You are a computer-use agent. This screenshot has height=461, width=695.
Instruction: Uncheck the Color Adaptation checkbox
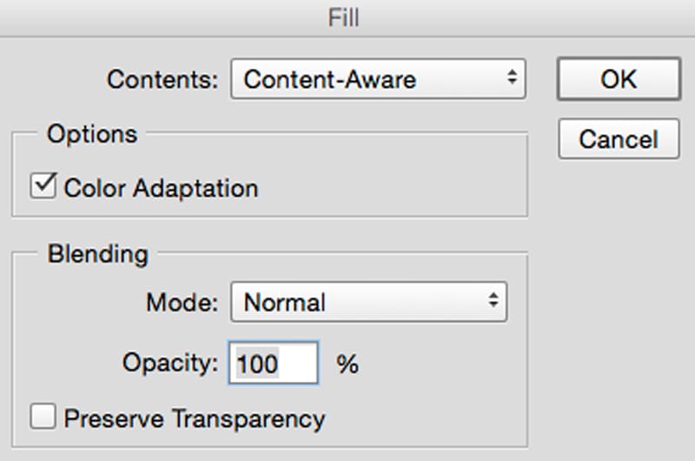[x=43, y=185]
